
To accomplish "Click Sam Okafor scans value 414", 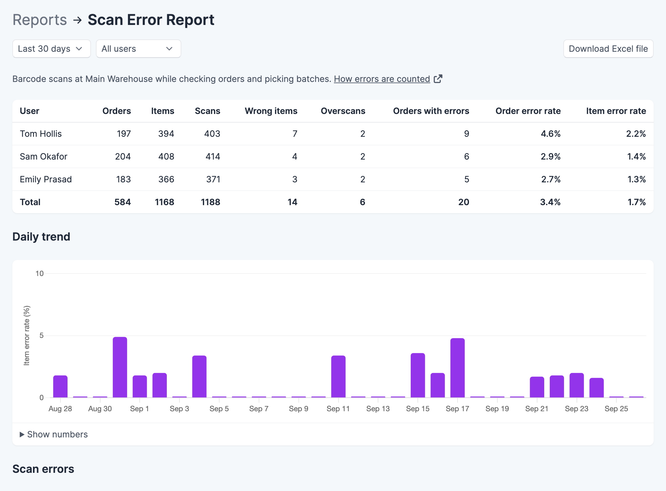I will pyautogui.click(x=213, y=156).
